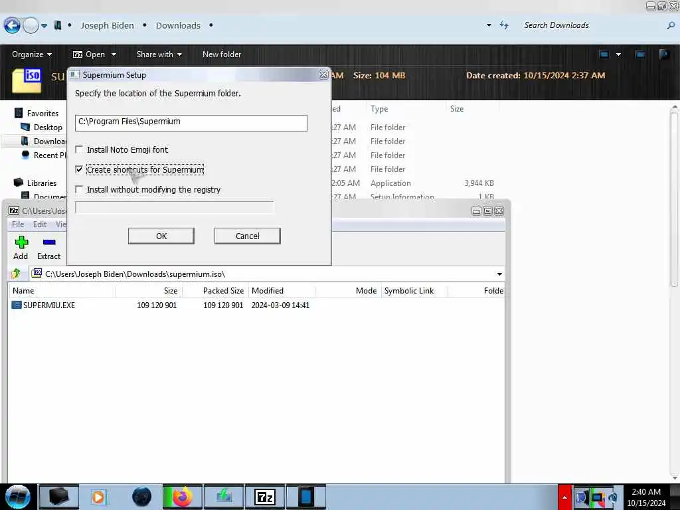The width and height of the screenshot is (680, 510).
Task: Select Favorites in the navigation pane
Action: coord(42,113)
